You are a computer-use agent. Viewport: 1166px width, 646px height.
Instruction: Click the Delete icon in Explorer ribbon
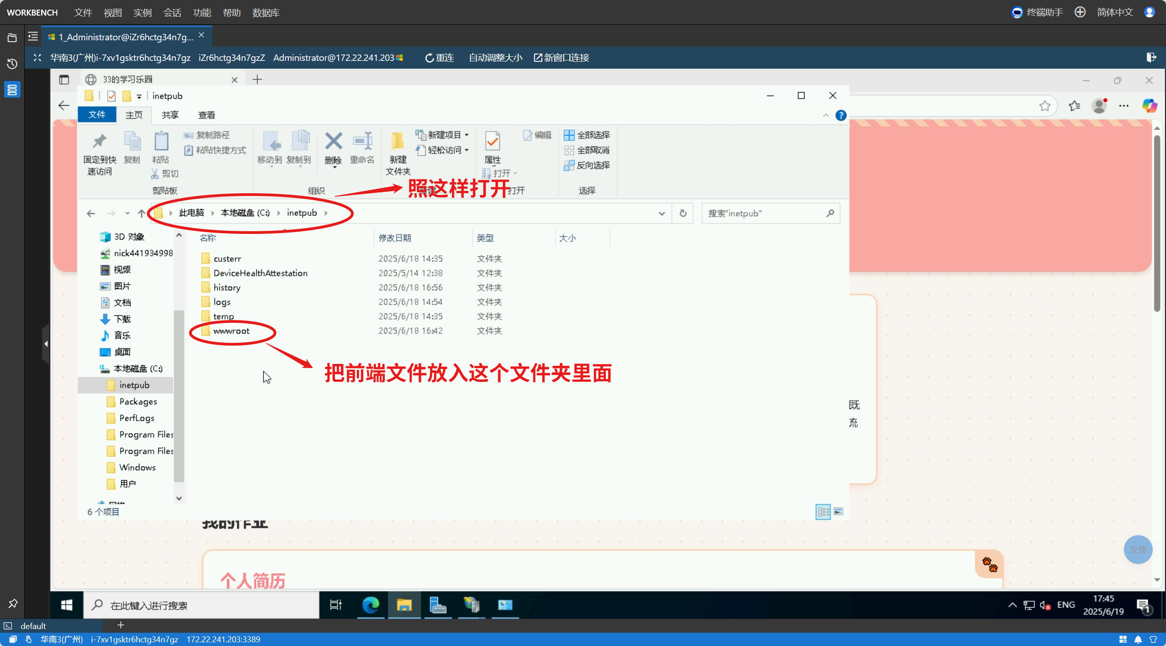point(334,141)
